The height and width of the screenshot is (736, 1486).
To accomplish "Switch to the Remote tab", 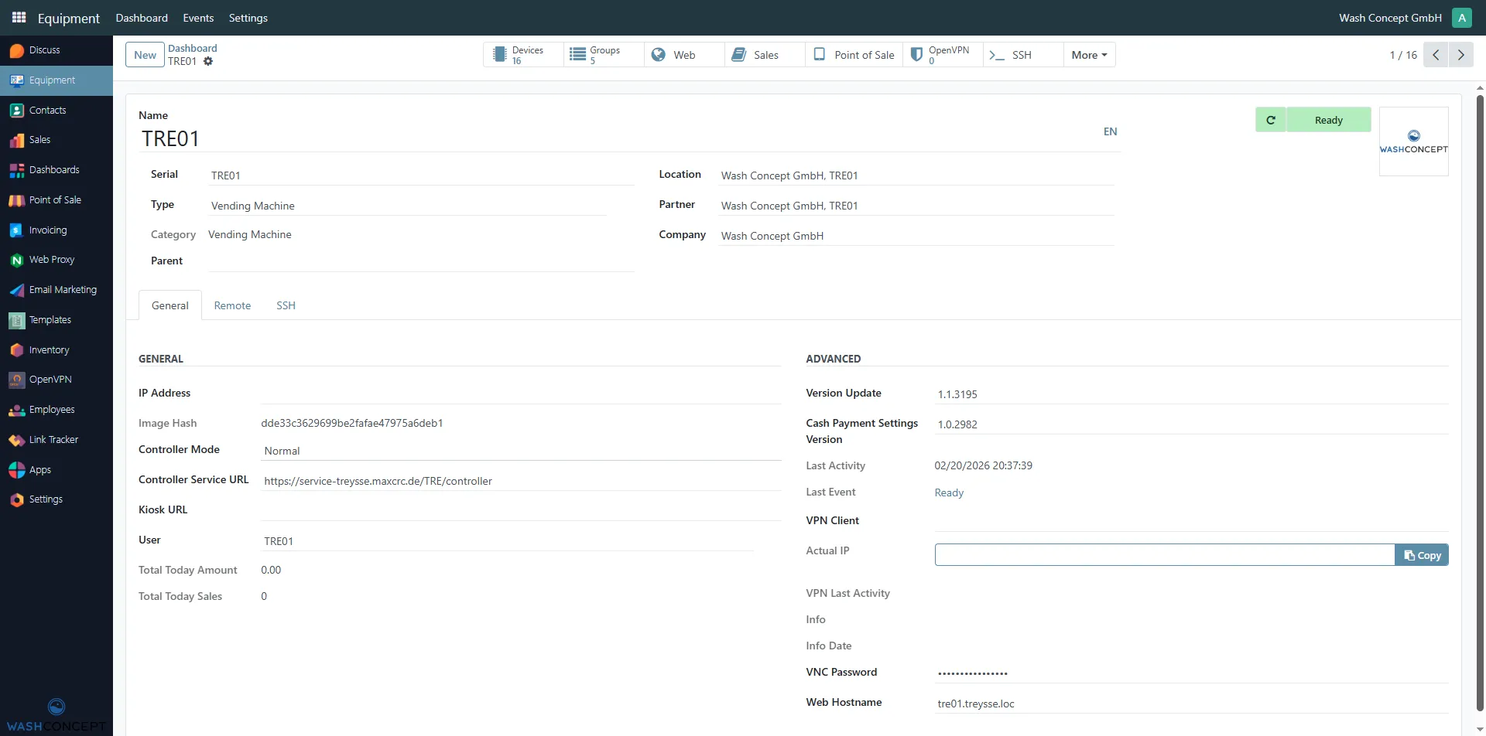I will 232,305.
